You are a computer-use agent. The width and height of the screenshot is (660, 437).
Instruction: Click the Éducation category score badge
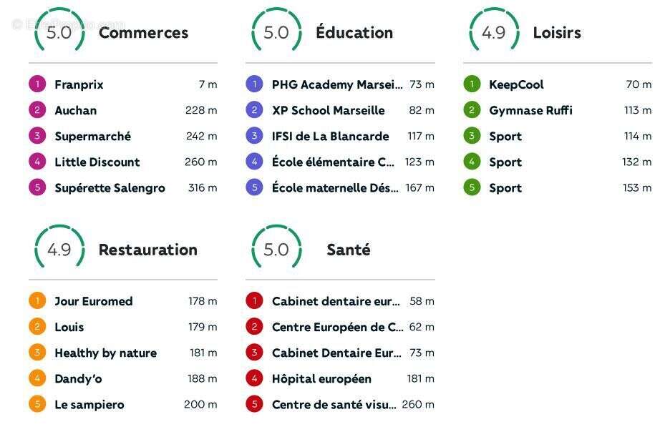pos(274,32)
